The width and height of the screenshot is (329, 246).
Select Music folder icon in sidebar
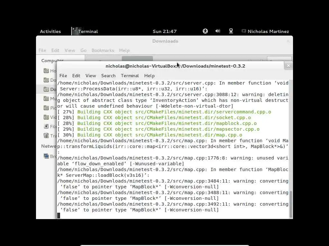46,99
